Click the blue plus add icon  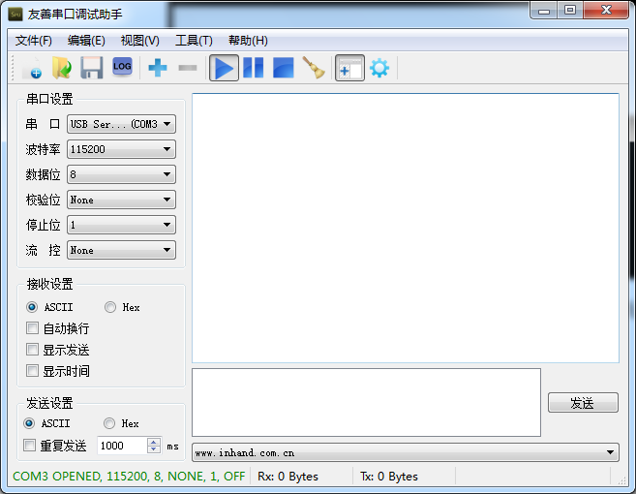tap(157, 68)
